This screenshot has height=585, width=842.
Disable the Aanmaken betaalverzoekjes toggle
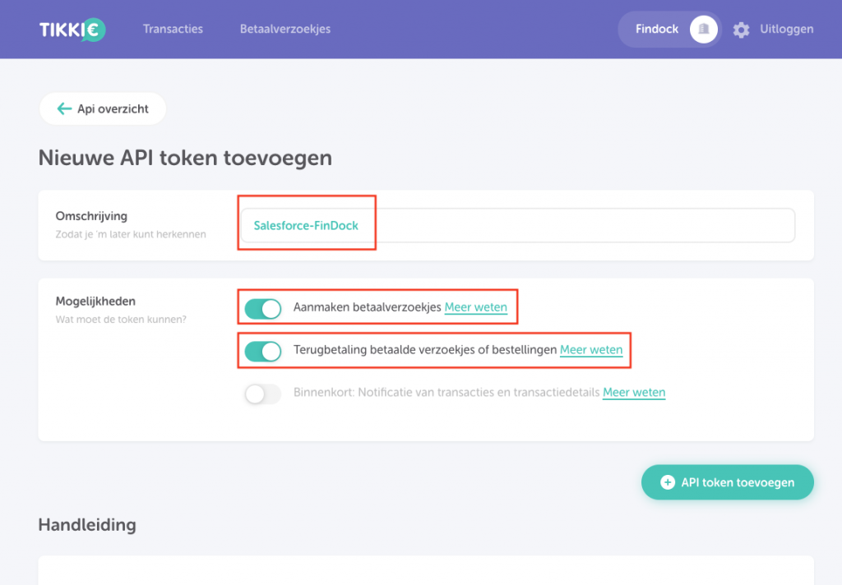pyautogui.click(x=262, y=308)
